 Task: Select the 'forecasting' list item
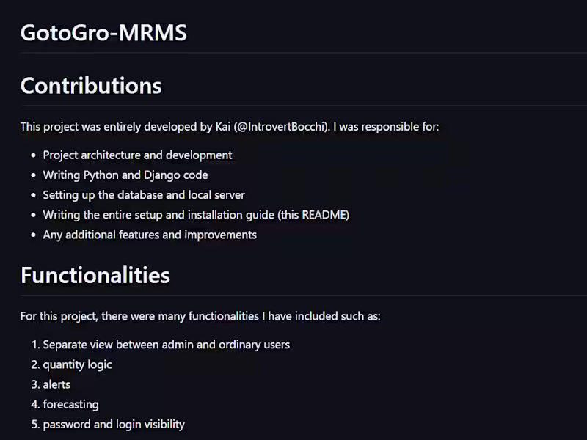tap(70, 404)
